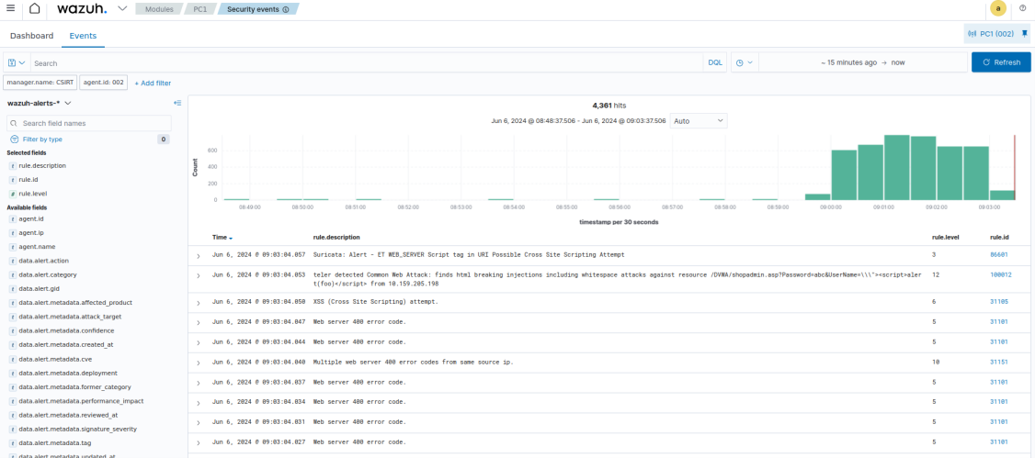Open the quick time range menu

[745, 62]
